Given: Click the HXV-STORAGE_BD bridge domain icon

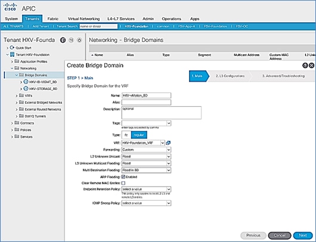Looking at the screenshot, I should point(26,88).
